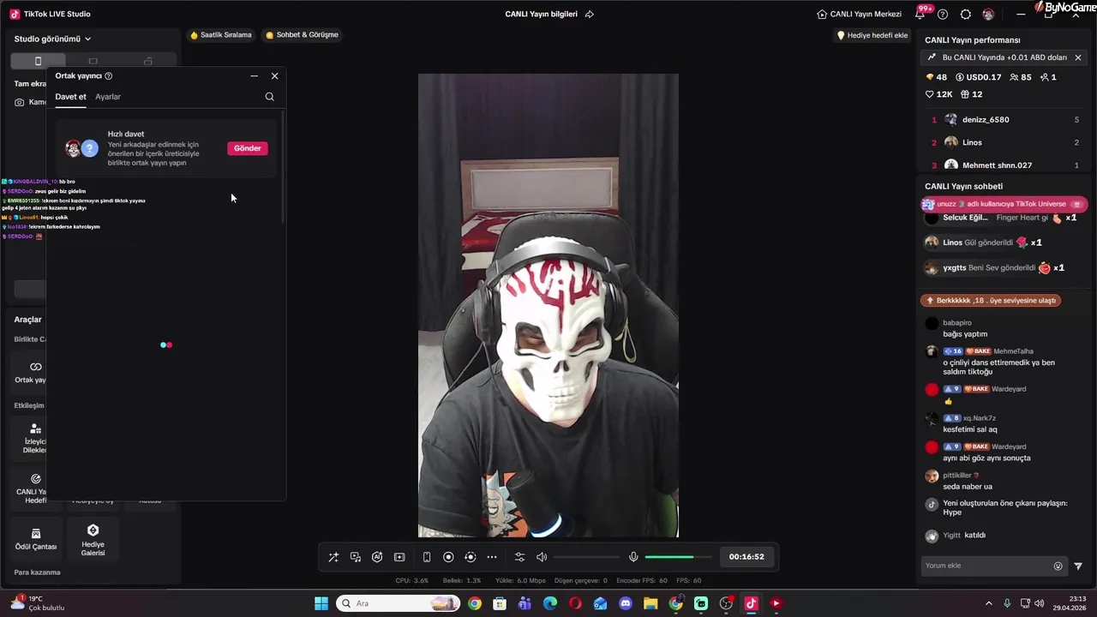This screenshot has height=617, width=1097.
Task: Open the media and music overlay tool
Action: pos(356,557)
